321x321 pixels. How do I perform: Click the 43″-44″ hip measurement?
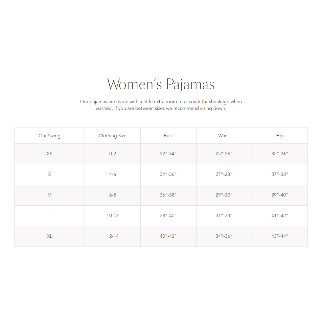[x=280, y=236]
